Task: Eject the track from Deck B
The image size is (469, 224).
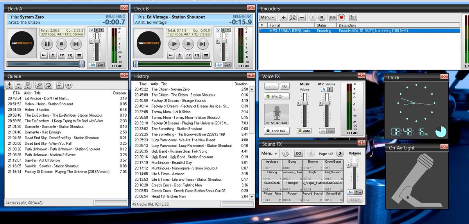Action: click(179, 55)
